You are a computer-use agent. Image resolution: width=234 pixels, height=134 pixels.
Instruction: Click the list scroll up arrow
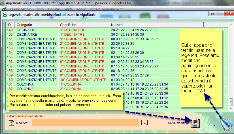[231, 25]
